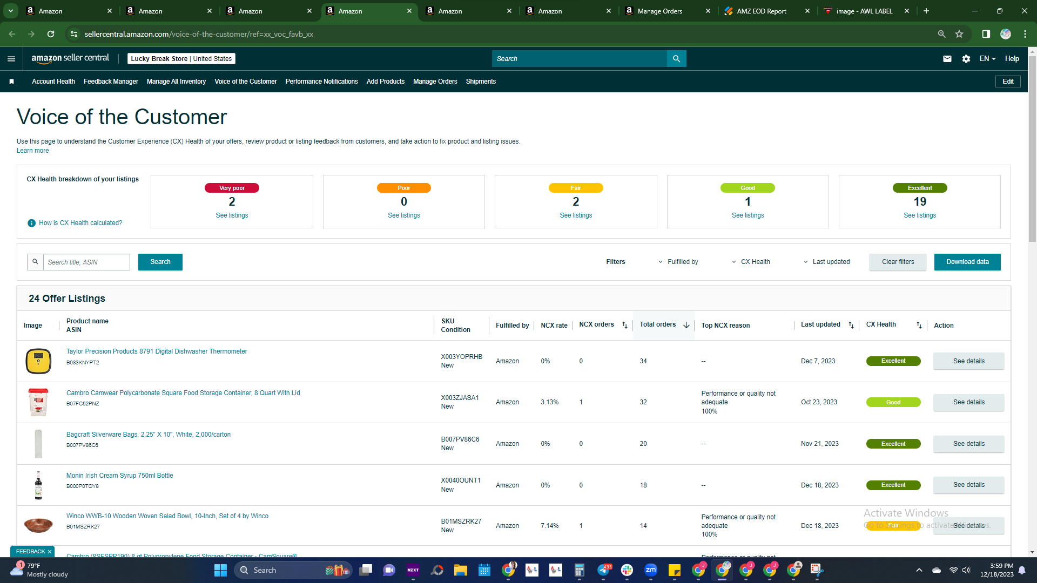Go to Add Products
The image size is (1037, 583).
click(386, 82)
